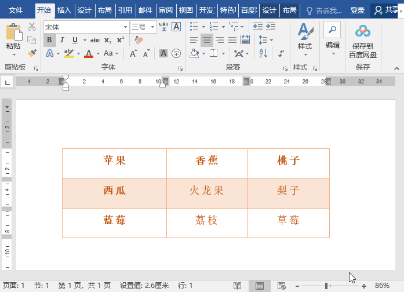The width and height of the screenshot is (404, 292).
Task: Apply character shading icon
Action: [x=163, y=53]
